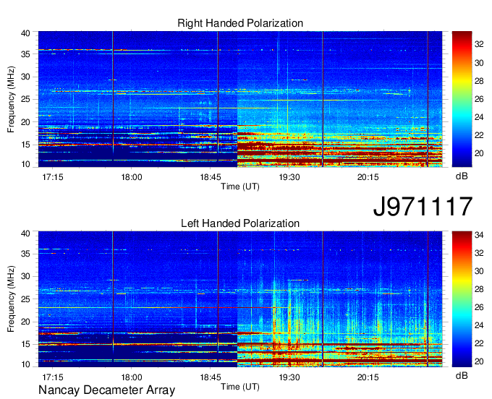The height and width of the screenshot is (399, 492).
Task: Select the J971117 observation identifier
Action: 423,206
